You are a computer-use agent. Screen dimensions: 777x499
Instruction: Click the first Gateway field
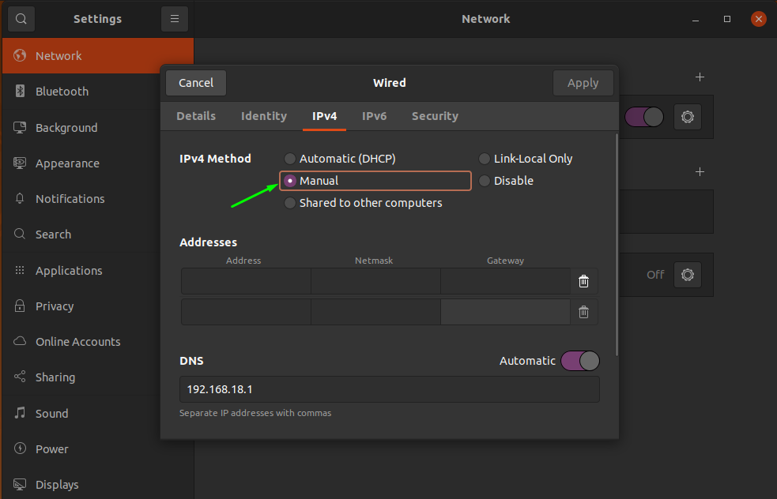click(x=505, y=281)
